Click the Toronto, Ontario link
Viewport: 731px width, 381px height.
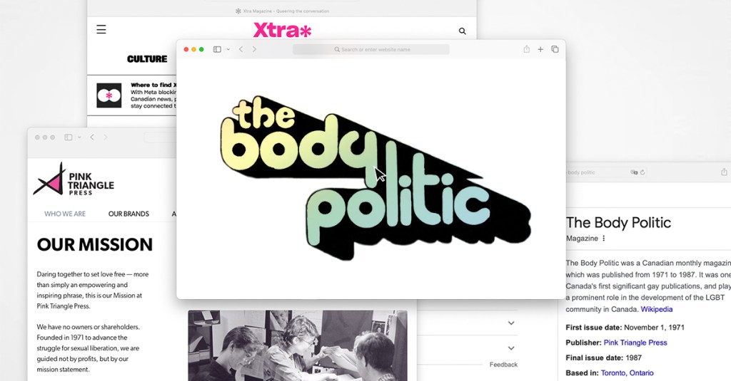click(627, 372)
